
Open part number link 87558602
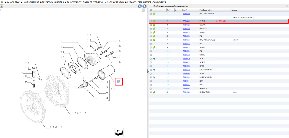[x=186, y=21]
